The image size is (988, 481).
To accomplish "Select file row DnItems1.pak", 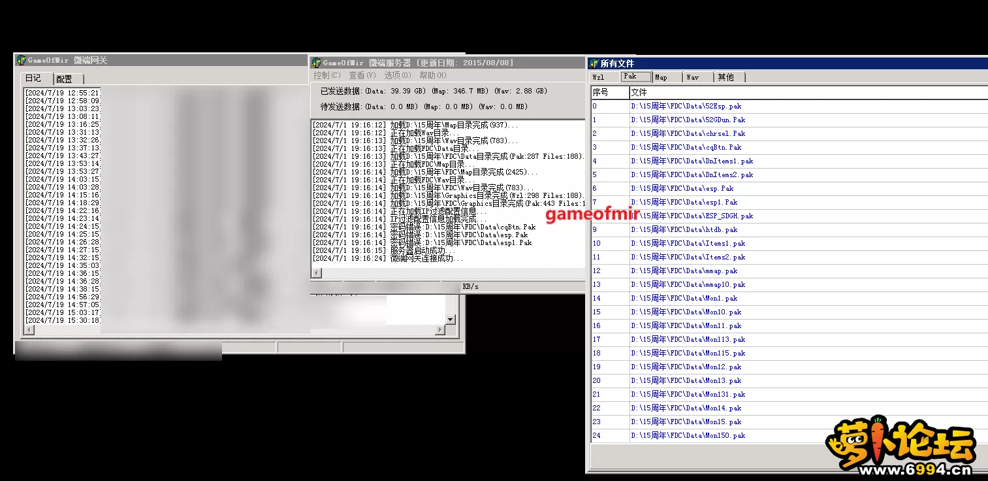I will [x=789, y=161].
